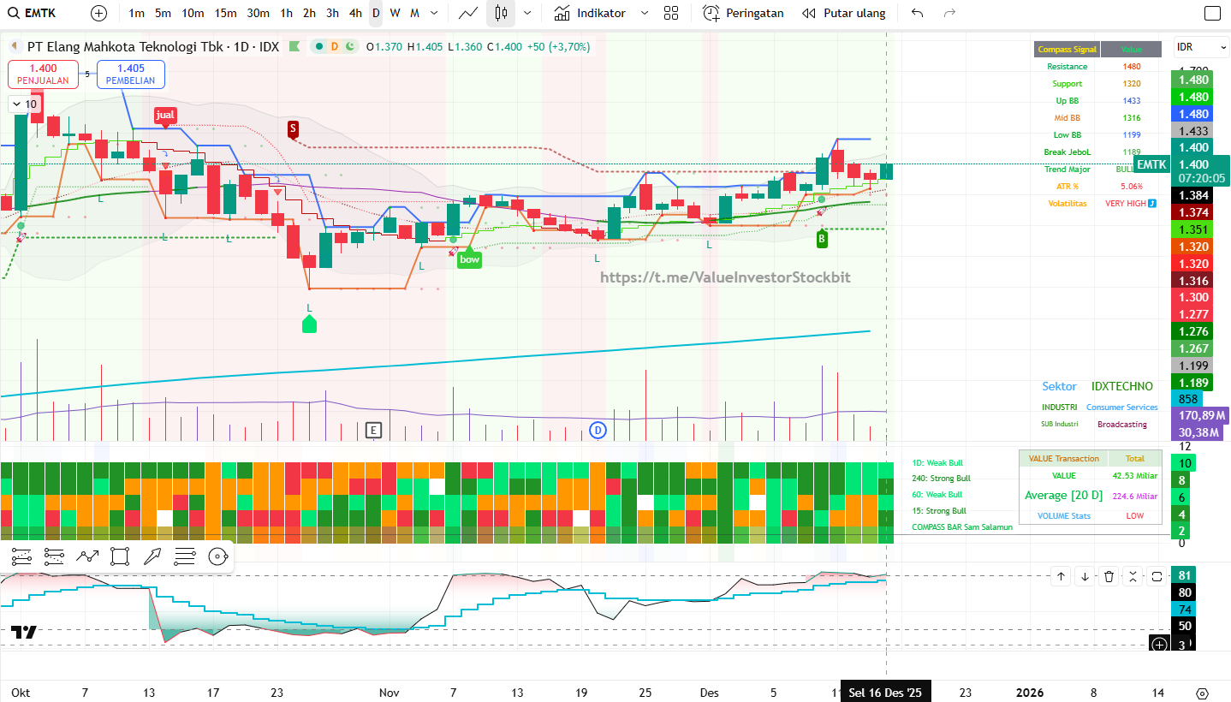
Task: Select the circle drawing tool
Action: (217, 556)
